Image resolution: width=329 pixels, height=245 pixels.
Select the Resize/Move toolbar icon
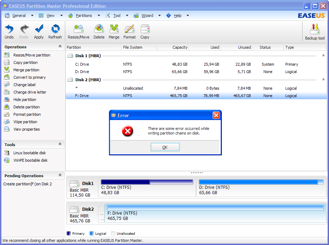[x=79, y=31]
